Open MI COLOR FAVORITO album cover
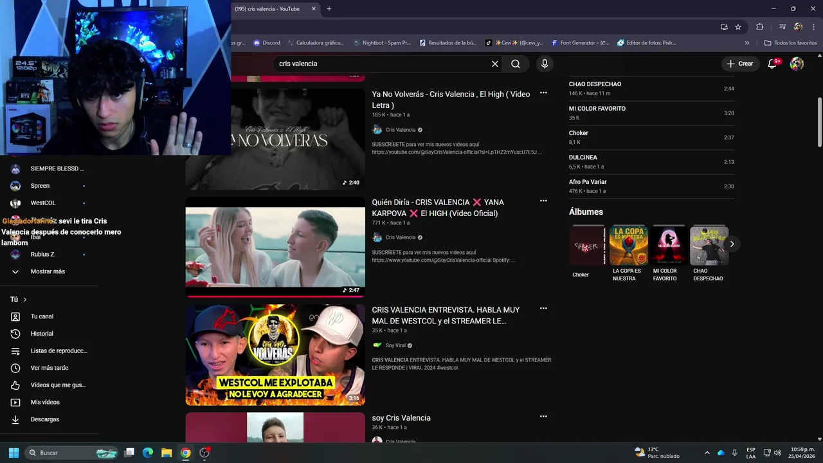This screenshot has height=463, width=823. click(669, 246)
